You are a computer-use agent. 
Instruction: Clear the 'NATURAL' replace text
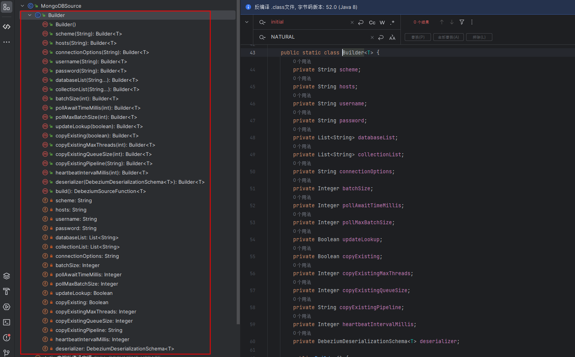tap(372, 37)
